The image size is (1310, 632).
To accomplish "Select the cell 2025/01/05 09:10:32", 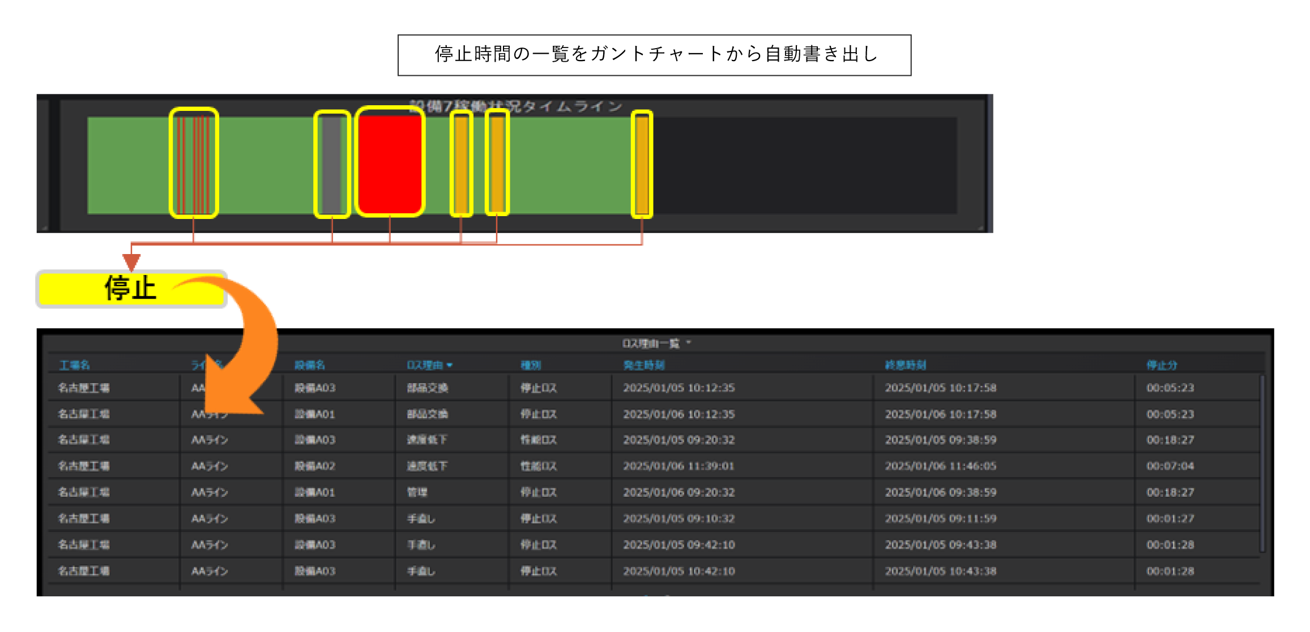I will pyautogui.click(x=679, y=518).
